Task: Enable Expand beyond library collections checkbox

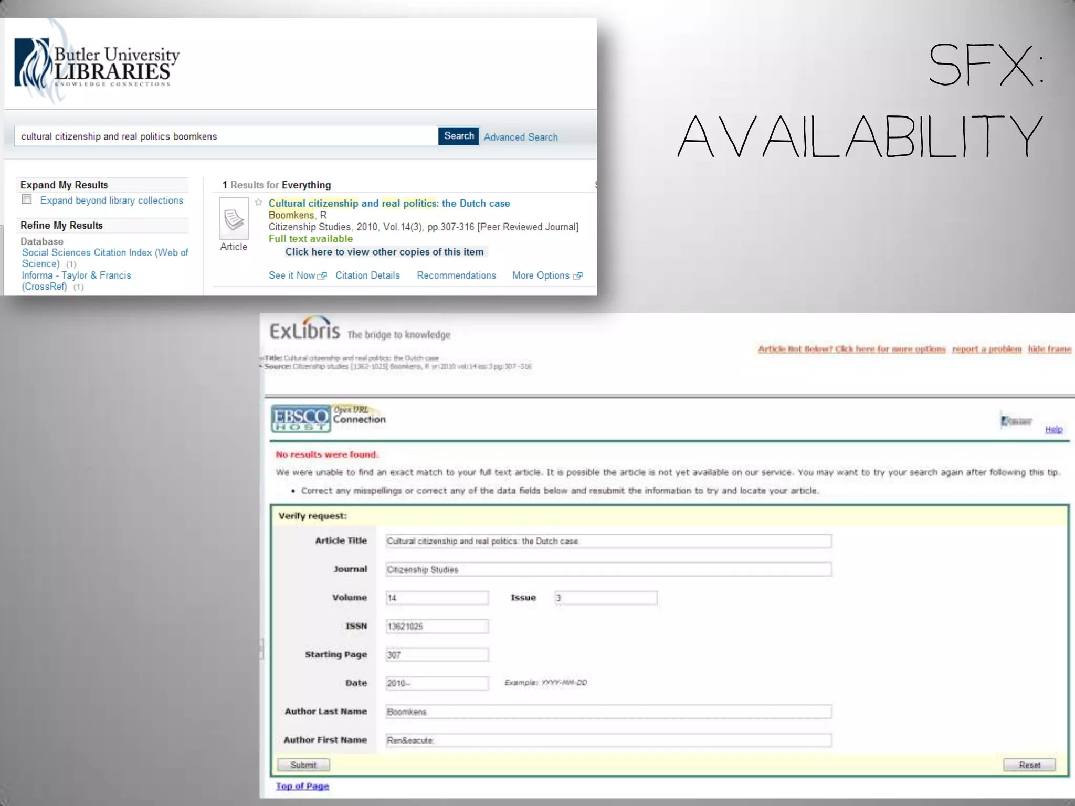Action: [27, 199]
